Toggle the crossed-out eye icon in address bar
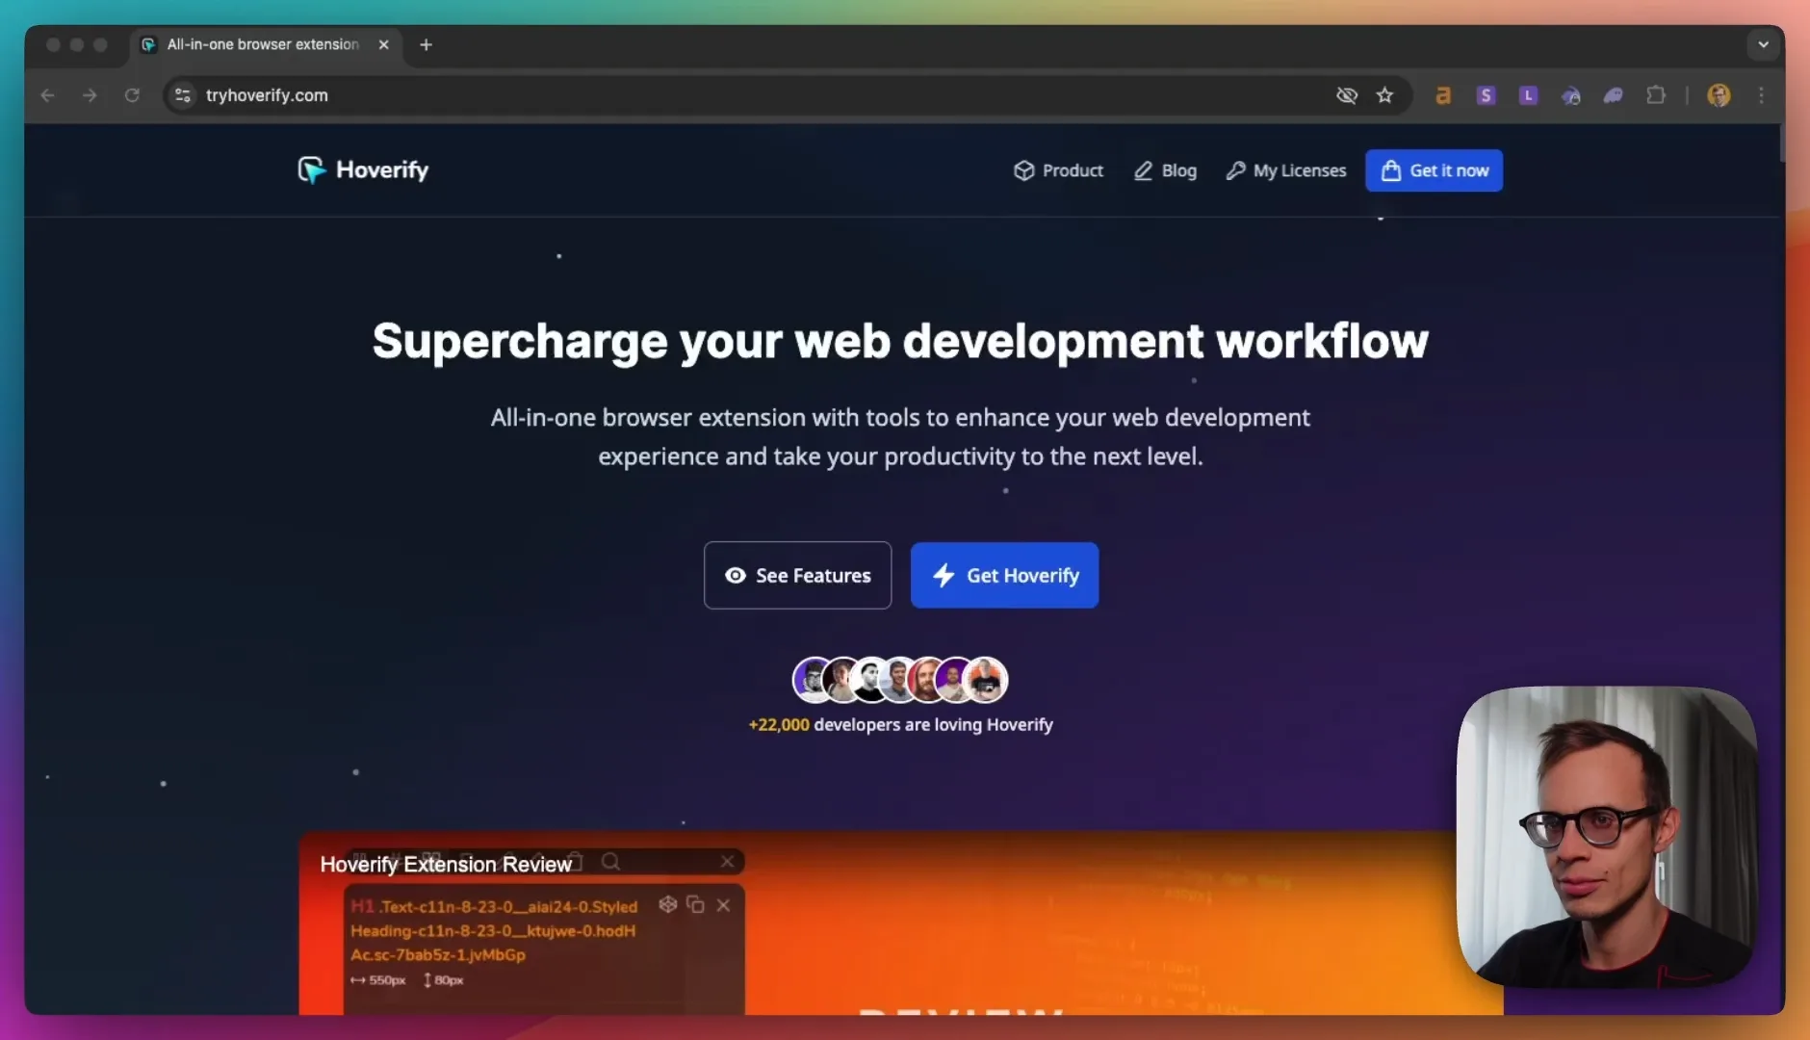 click(x=1347, y=95)
